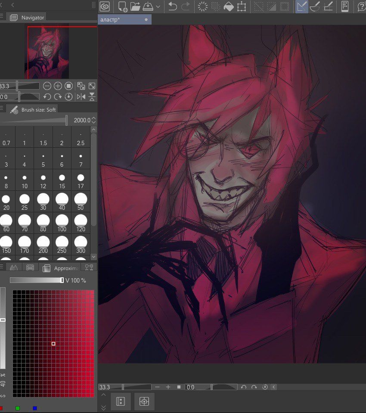Toggle horizontal flip in the Navigator
The width and height of the screenshot is (366, 413).
pos(81,97)
